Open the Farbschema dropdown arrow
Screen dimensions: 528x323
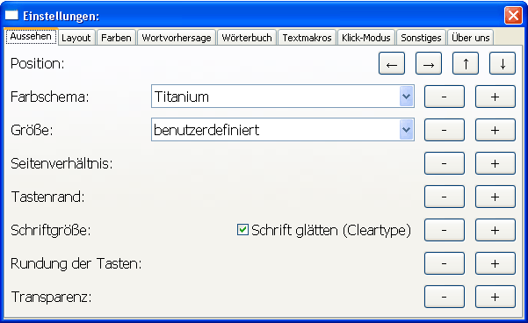407,97
